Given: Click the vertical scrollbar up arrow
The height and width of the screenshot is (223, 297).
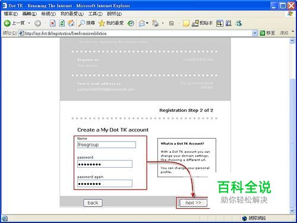Looking at the screenshot, I should coord(292,40).
